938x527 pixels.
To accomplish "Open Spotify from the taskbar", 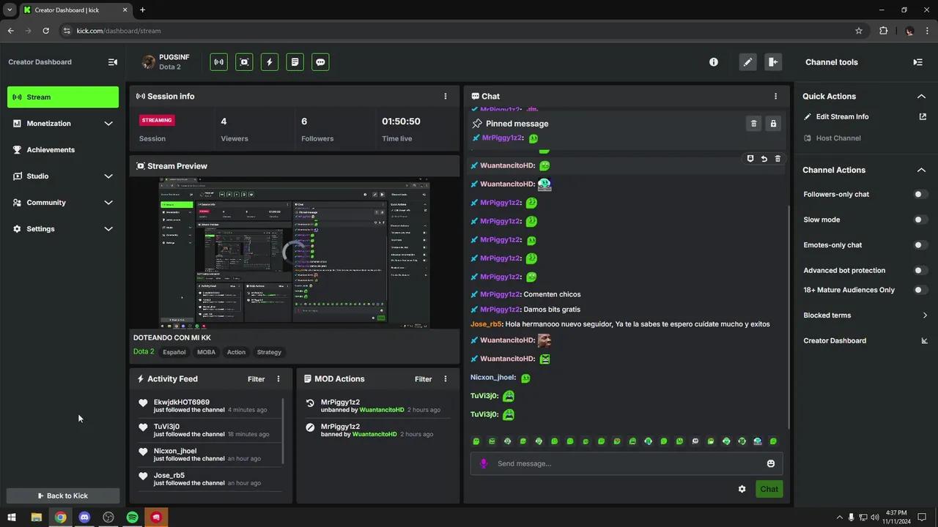I will pyautogui.click(x=132, y=517).
